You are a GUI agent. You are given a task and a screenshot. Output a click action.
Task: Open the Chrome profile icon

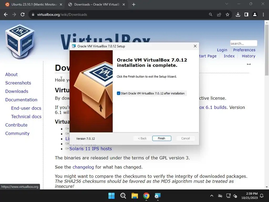click(x=255, y=15)
